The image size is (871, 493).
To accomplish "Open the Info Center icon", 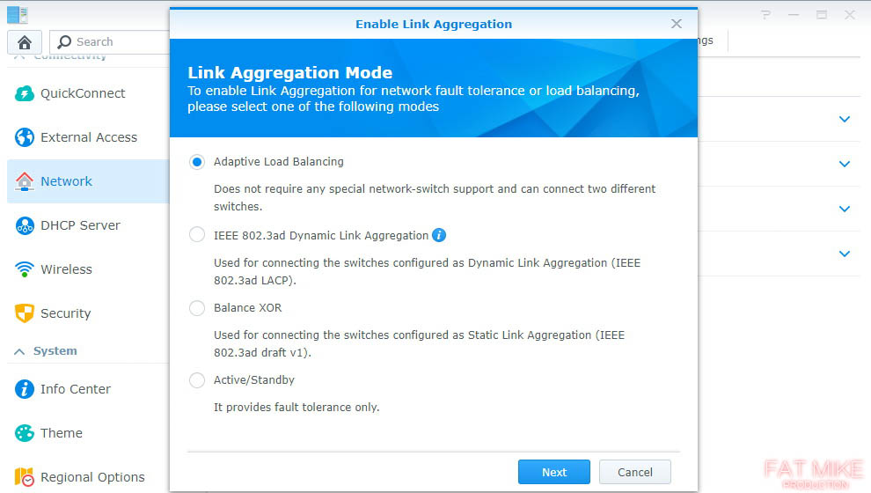I will [x=25, y=389].
